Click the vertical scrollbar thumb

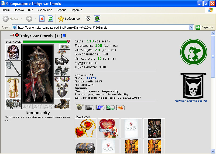(x=213, y=56)
